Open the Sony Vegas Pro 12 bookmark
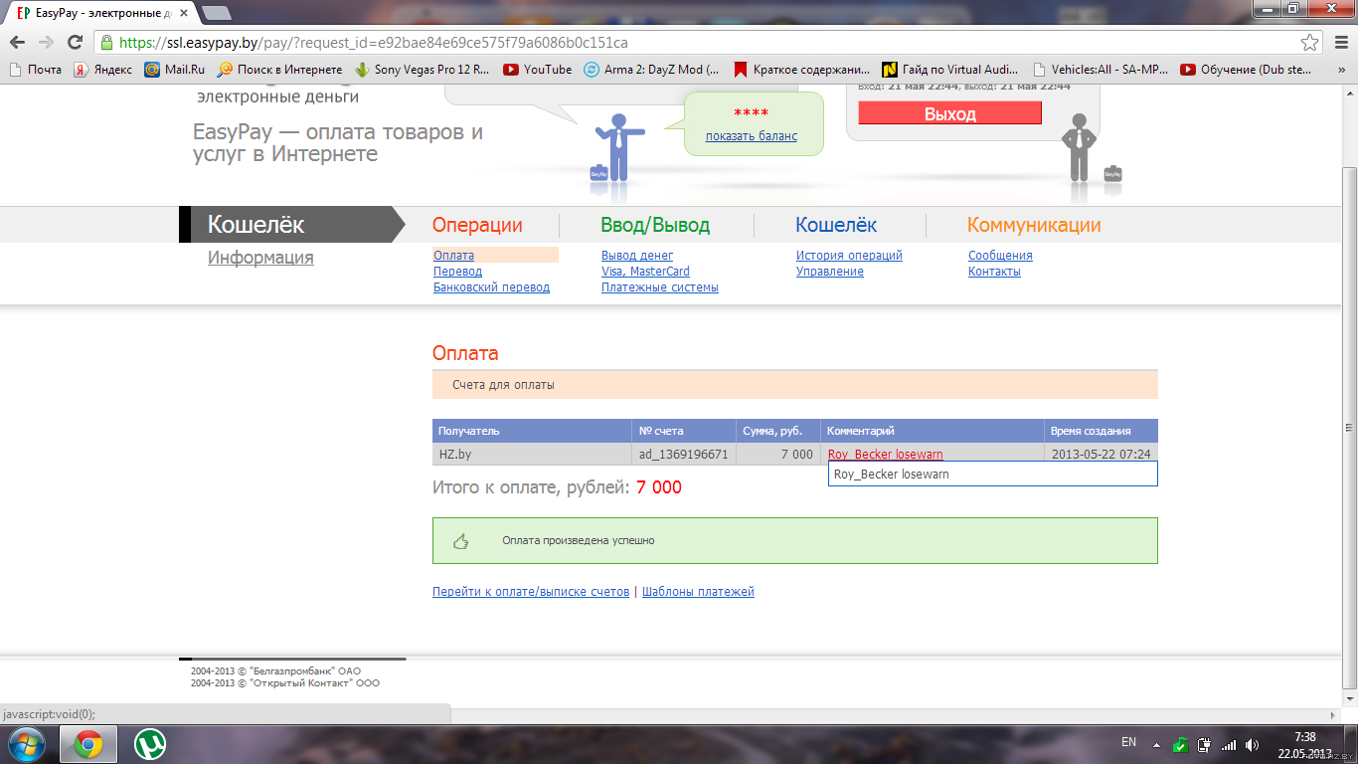The height and width of the screenshot is (764, 1358). pyautogui.click(x=422, y=70)
